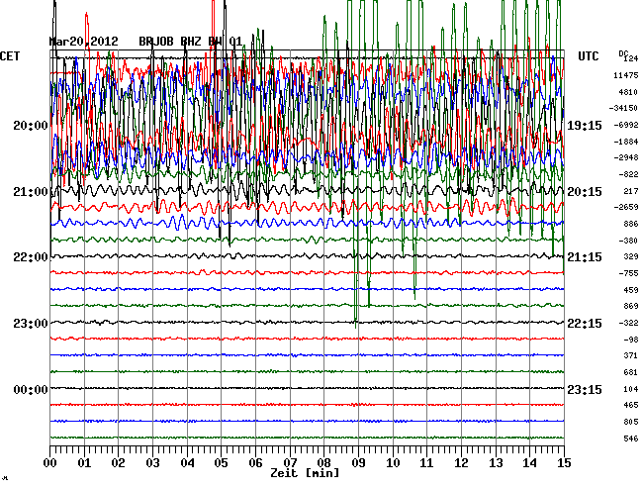The height and width of the screenshot is (489, 643).
Task: Click minute tick label 03
Action: [152, 462]
